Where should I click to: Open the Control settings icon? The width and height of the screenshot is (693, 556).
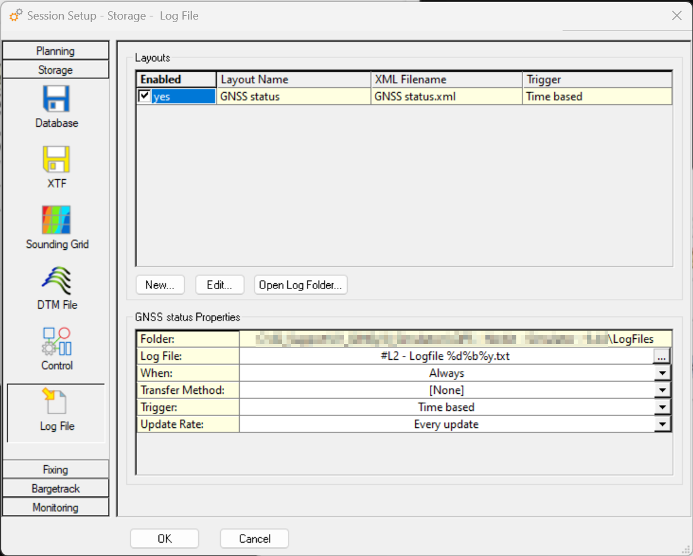click(57, 341)
